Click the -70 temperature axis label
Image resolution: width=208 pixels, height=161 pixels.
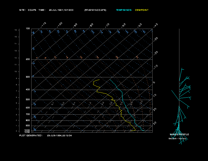[x=107, y=26]
